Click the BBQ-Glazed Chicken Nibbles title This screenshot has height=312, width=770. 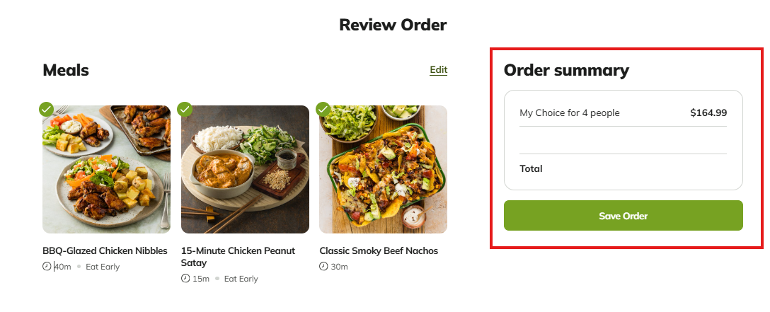105,251
